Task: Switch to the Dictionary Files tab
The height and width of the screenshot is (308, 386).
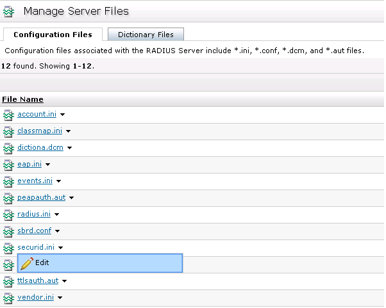Action: (x=146, y=35)
